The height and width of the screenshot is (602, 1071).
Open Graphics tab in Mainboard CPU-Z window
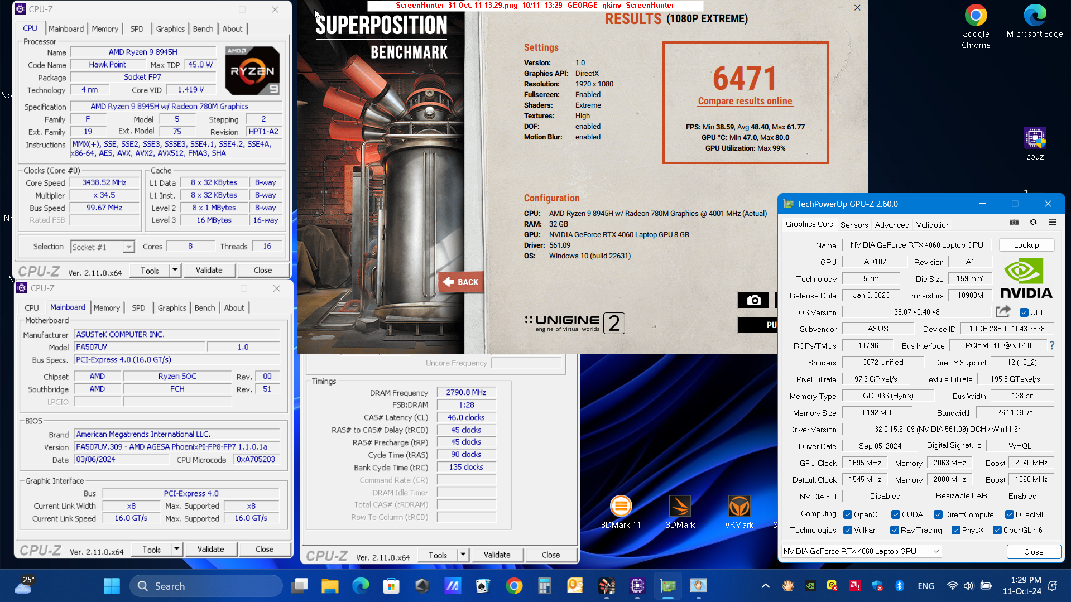pyautogui.click(x=172, y=308)
